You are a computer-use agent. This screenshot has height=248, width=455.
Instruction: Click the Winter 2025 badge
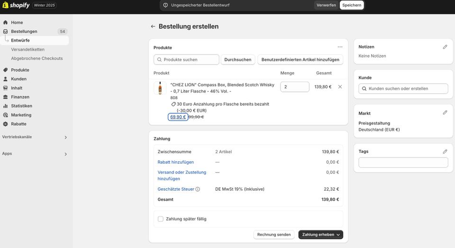point(45,5)
